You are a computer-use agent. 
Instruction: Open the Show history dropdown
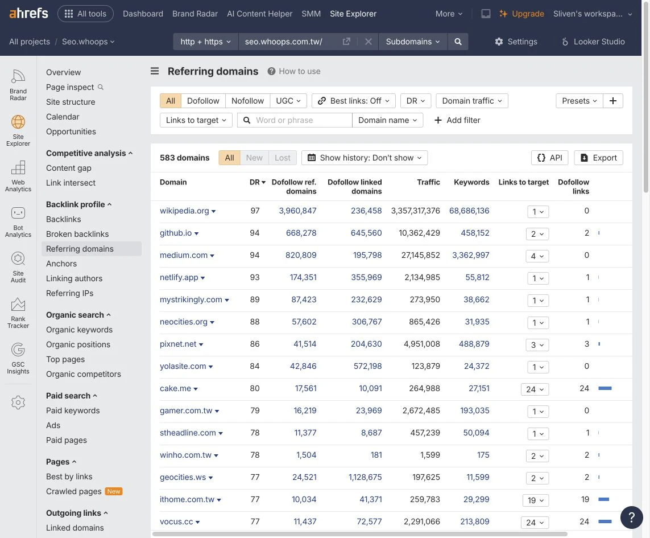tap(365, 158)
